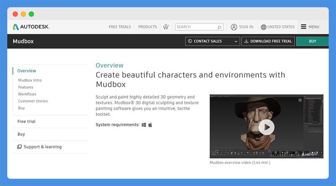Open Products in top navigation
This screenshot has height=186, width=336.
click(147, 27)
